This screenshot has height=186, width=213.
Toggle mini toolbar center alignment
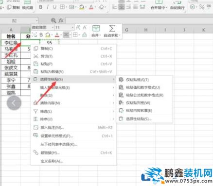point(66,34)
